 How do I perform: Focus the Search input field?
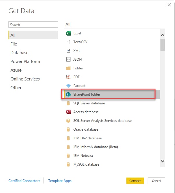[x=33, y=24]
